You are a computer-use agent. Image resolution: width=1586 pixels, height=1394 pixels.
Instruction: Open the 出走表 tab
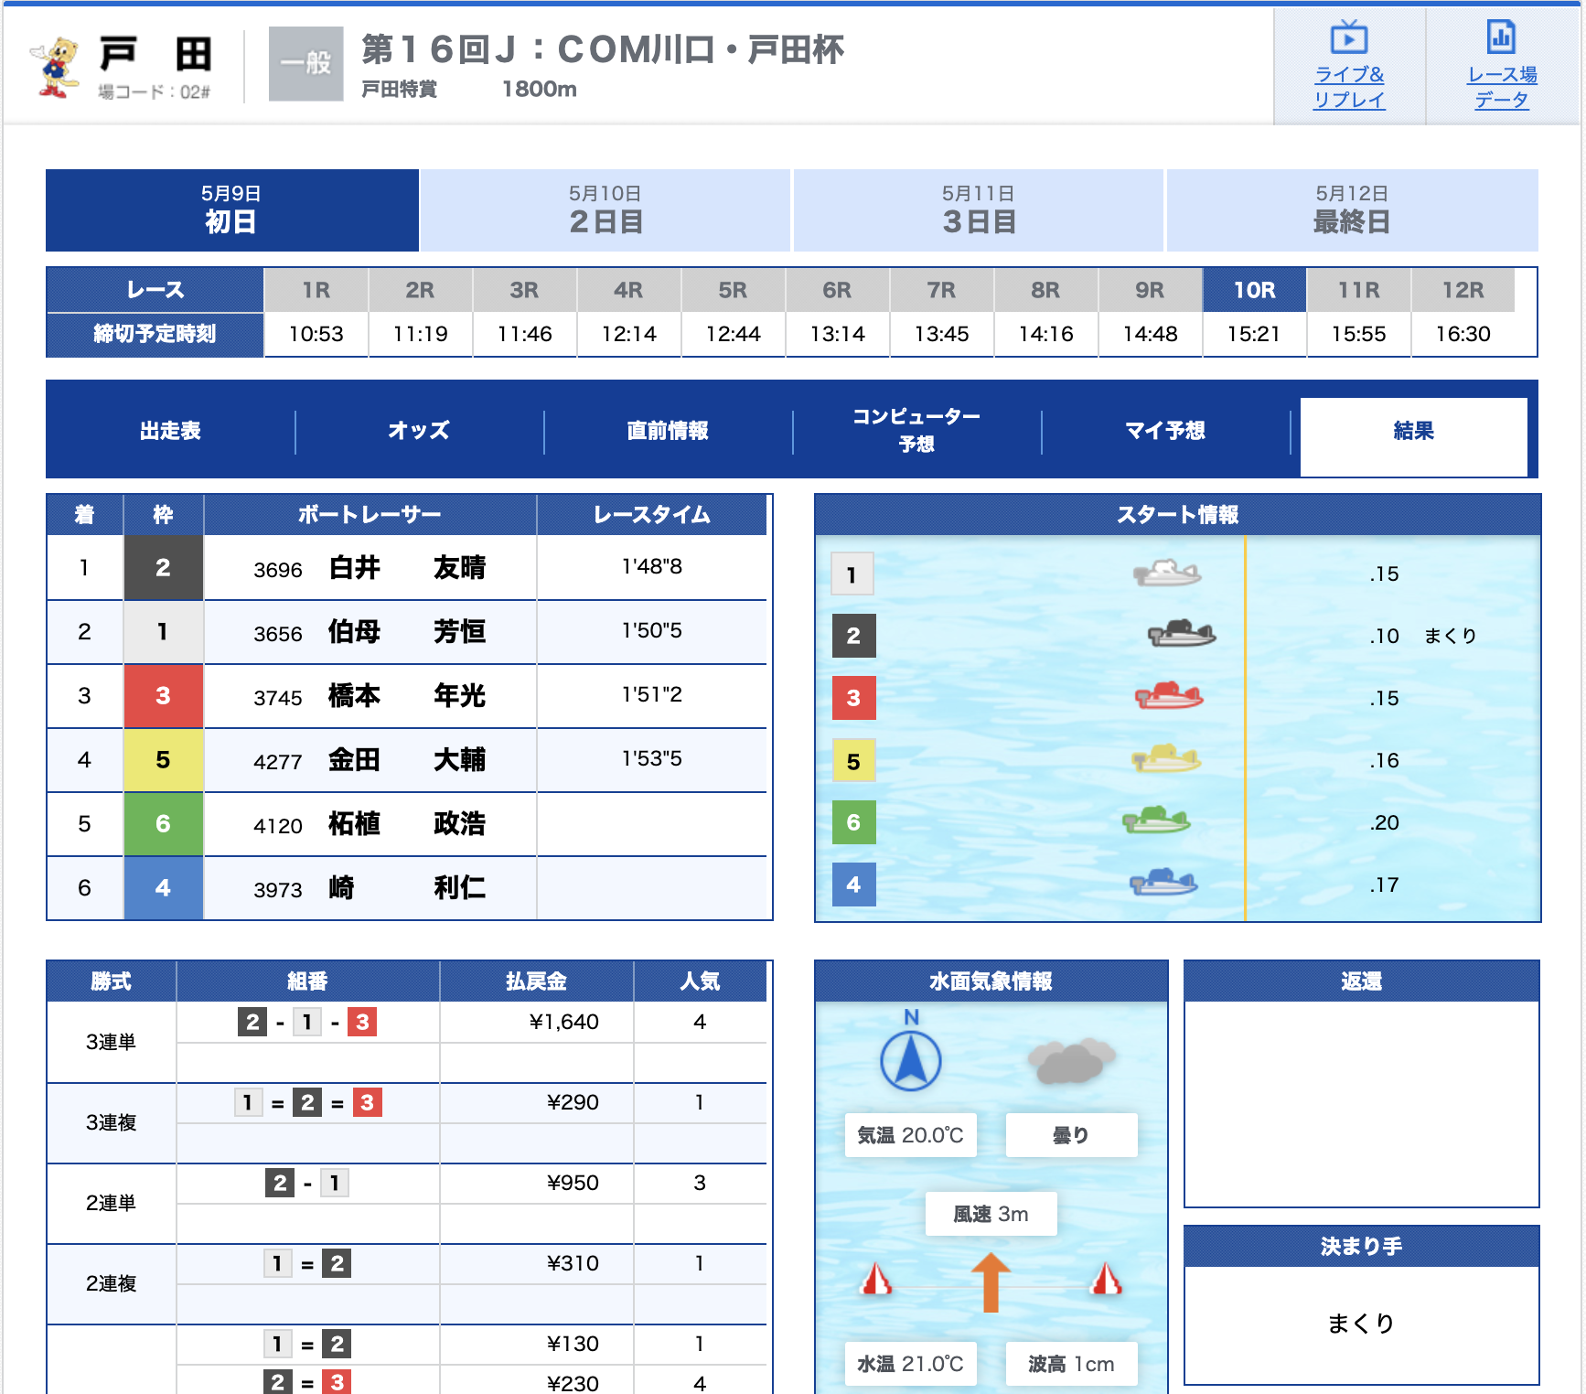170,431
